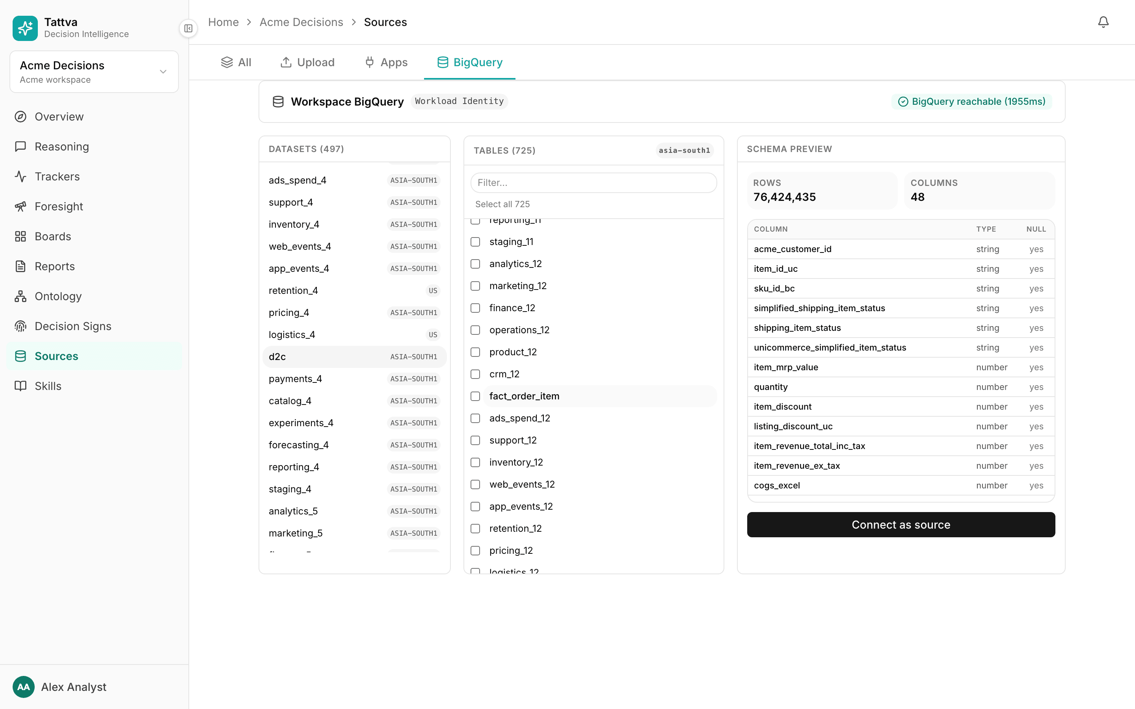Select the ads_spend_12 checkbox

coord(475,418)
